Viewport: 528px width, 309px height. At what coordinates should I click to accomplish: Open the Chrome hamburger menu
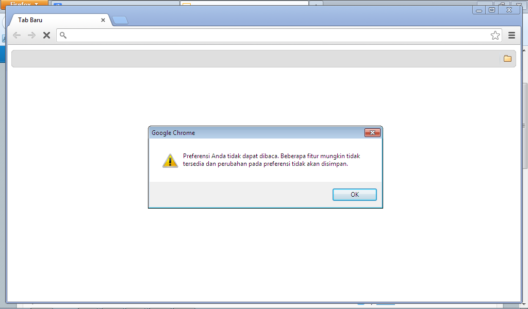pyautogui.click(x=511, y=36)
